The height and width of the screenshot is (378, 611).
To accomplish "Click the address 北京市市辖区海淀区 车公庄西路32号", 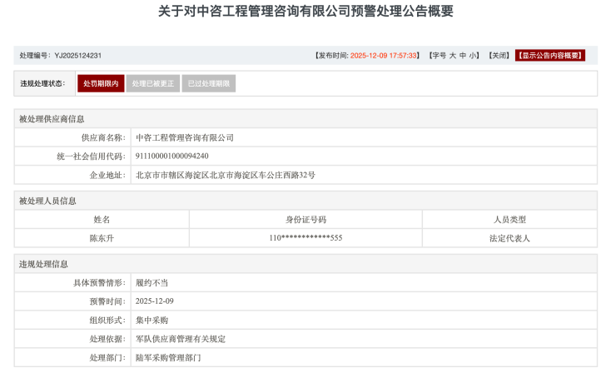I will tap(226, 175).
